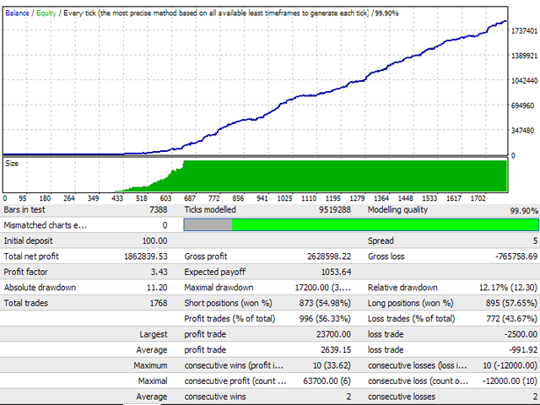Select average loss trade value -991.92
Viewport: 540px width, 405px height.
[523, 350]
